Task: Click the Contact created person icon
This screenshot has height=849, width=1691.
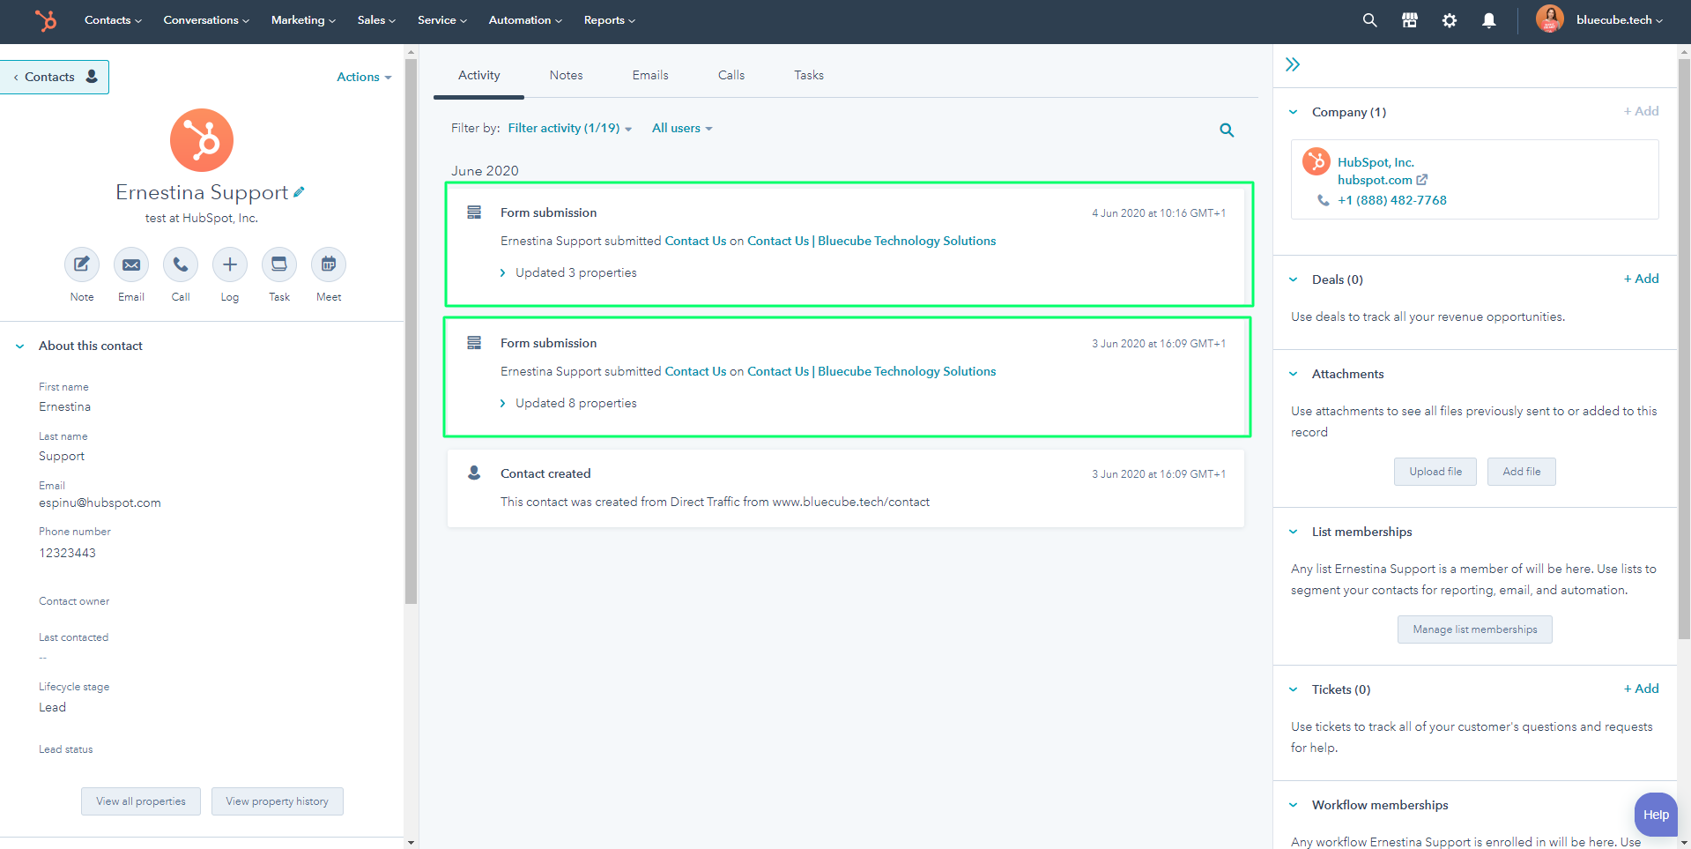Action: click(474, 473)
